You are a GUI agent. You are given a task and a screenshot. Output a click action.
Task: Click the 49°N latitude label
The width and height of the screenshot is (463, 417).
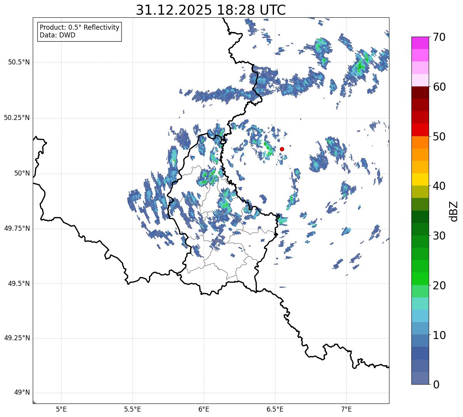(22, 393)
